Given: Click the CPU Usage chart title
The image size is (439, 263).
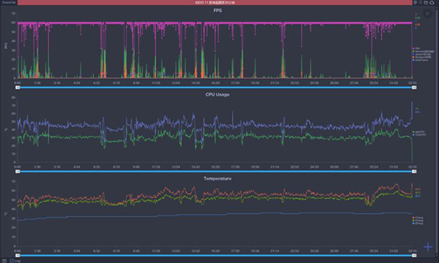Looking at the screenshot, I should [x=217, y=94].
